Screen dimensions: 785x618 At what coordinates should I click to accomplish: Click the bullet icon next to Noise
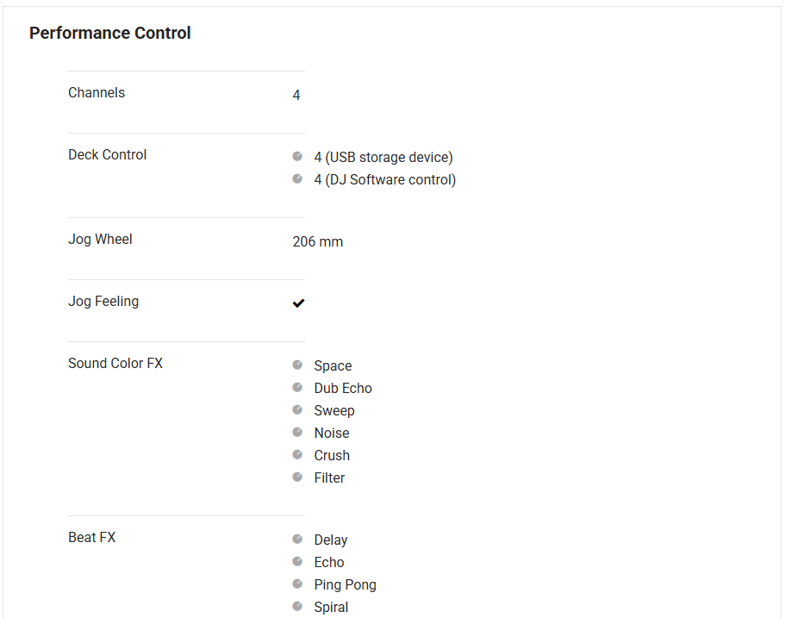tap(297, 433)
